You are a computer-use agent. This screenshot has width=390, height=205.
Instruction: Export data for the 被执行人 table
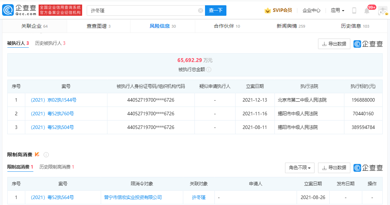334,44
